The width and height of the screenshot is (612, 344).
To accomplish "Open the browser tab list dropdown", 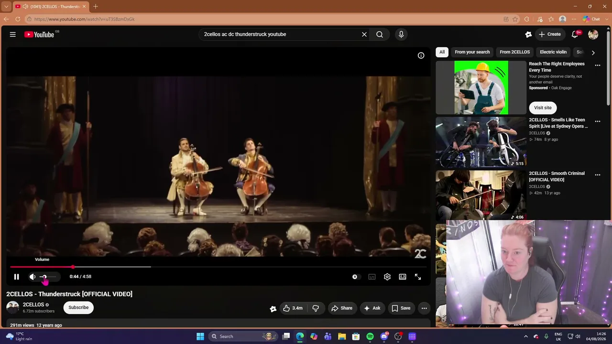I will (6, 7).
